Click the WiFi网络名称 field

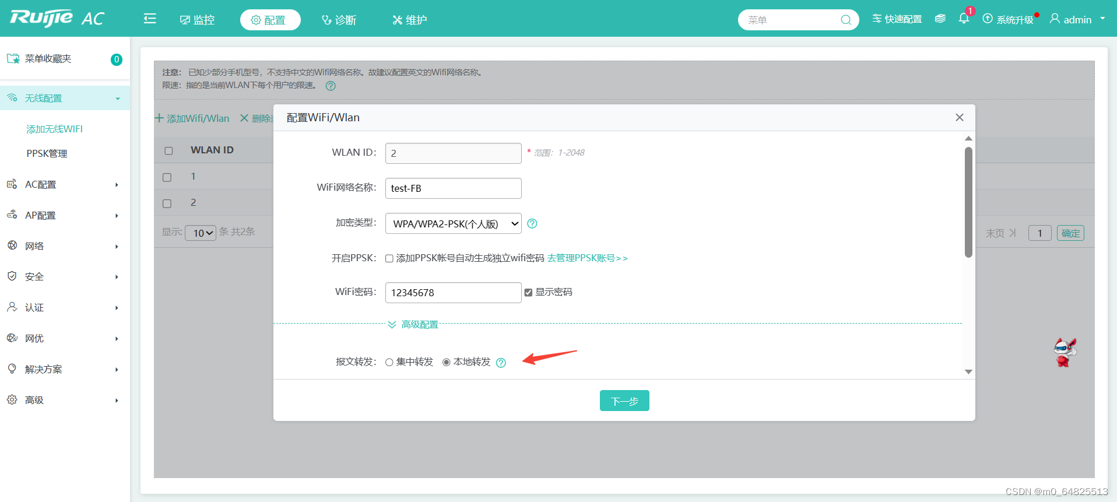click(x=454, y=188)
